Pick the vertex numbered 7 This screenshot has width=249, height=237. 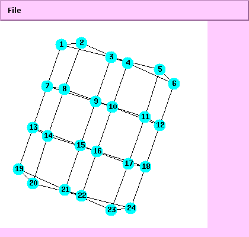tap(47, 86)
